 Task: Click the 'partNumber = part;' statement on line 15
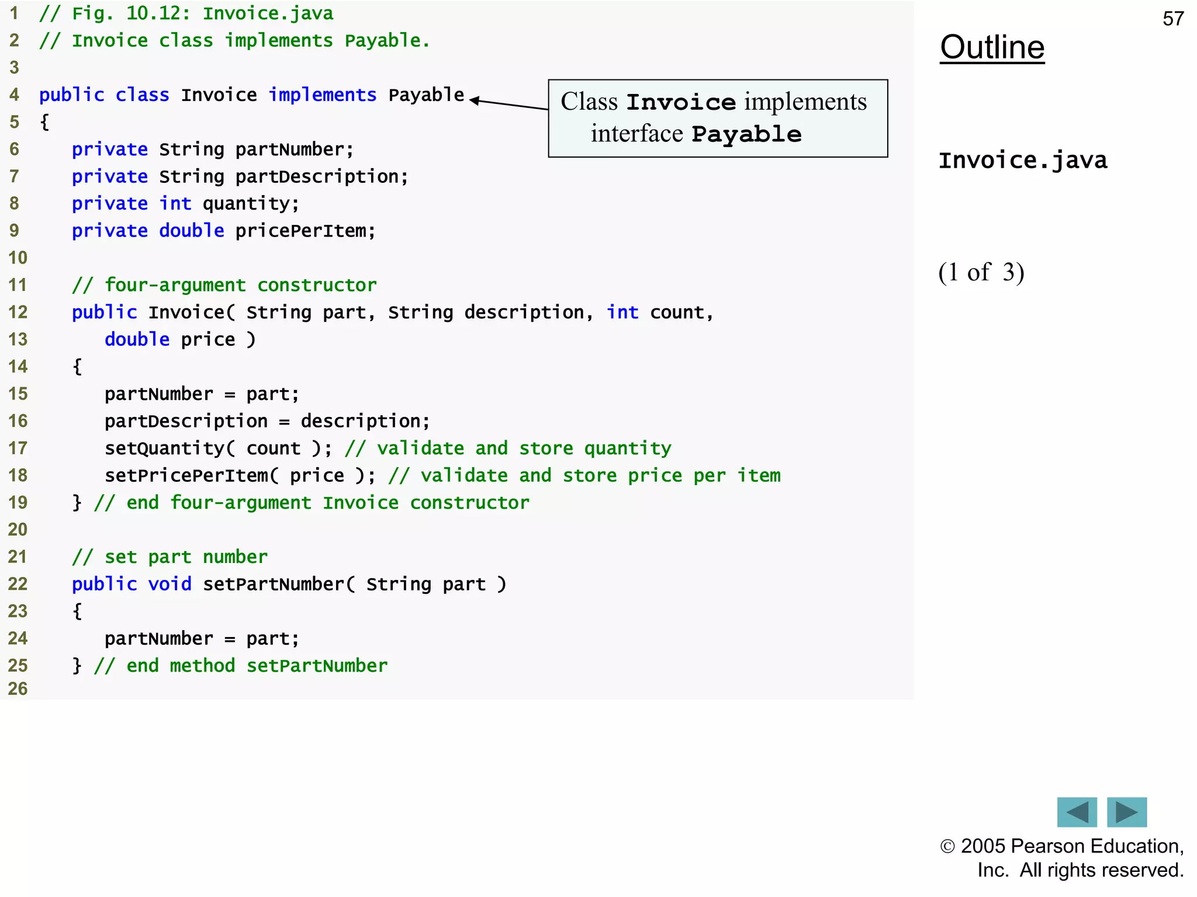[x=202, y=394]
